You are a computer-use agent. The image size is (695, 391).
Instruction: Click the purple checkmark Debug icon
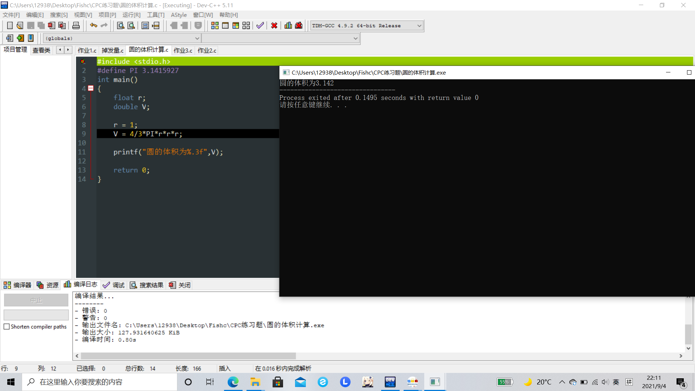click(x=260, y=26)
